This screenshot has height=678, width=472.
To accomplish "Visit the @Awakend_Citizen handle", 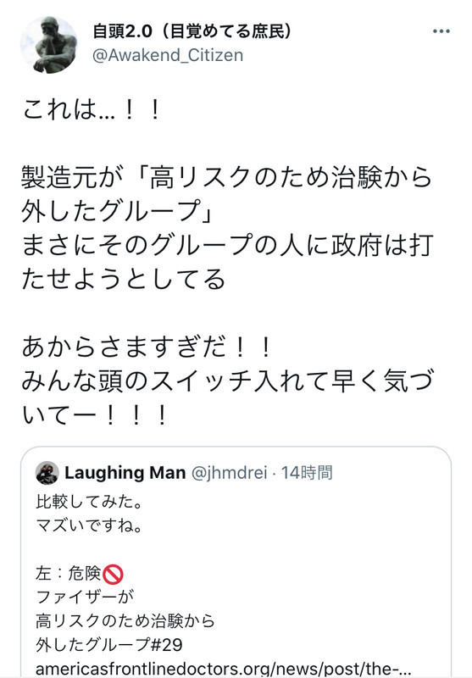I will 168,55.
